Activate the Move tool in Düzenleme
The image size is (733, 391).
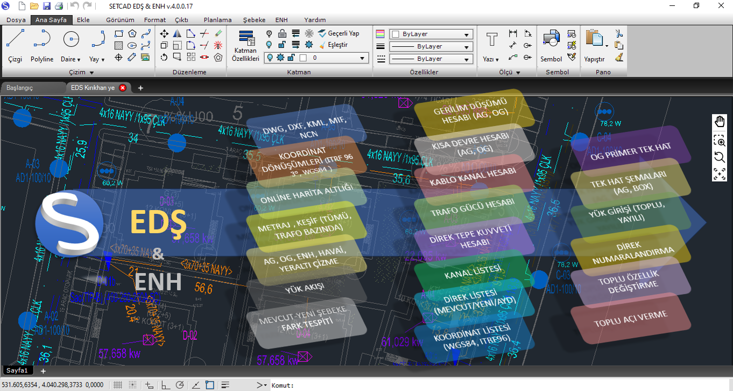coord(165,33)
